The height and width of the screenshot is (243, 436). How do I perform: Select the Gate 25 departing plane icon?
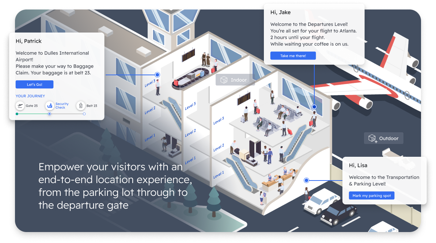(x=20, y=106)
